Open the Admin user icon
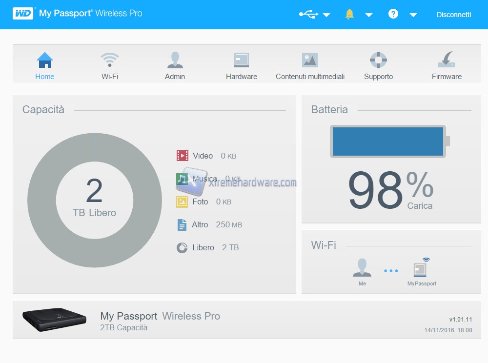The width and height of the screenshot is (488, 363). 175,60
